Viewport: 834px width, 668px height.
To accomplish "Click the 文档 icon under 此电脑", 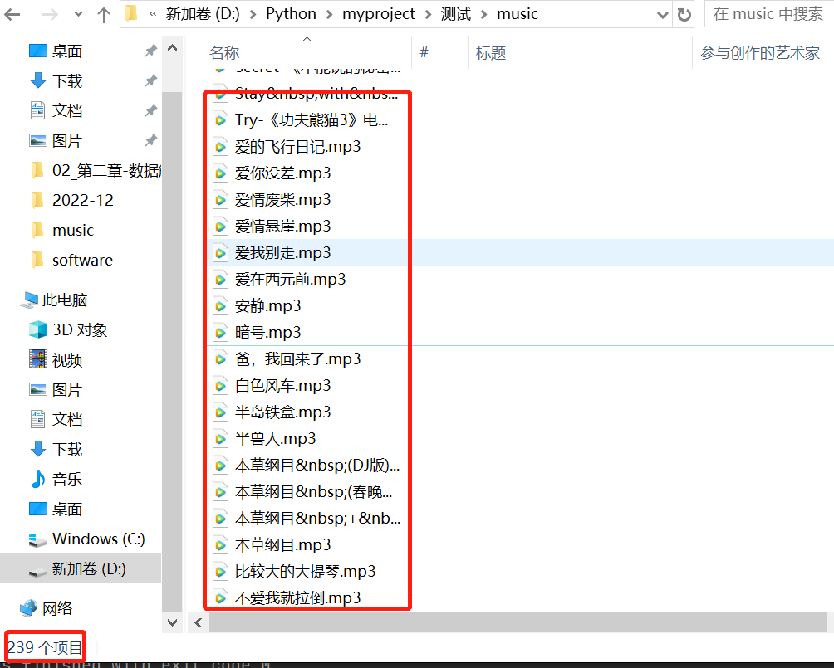I will 37,419.
